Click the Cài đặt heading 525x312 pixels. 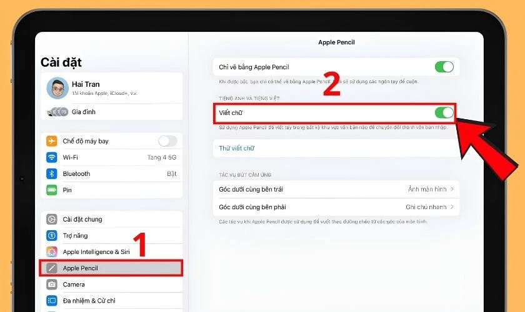tap(61, 62)
